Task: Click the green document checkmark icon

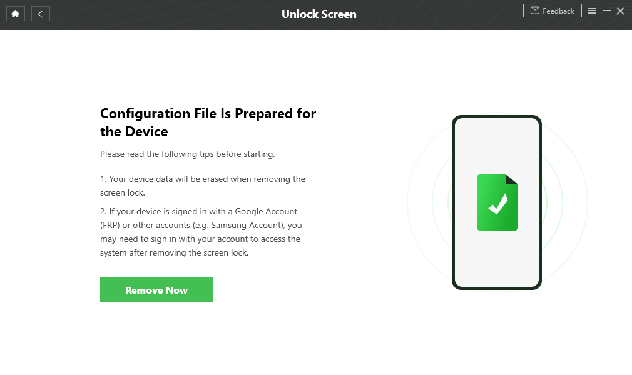Action: [x=497, y=202]
